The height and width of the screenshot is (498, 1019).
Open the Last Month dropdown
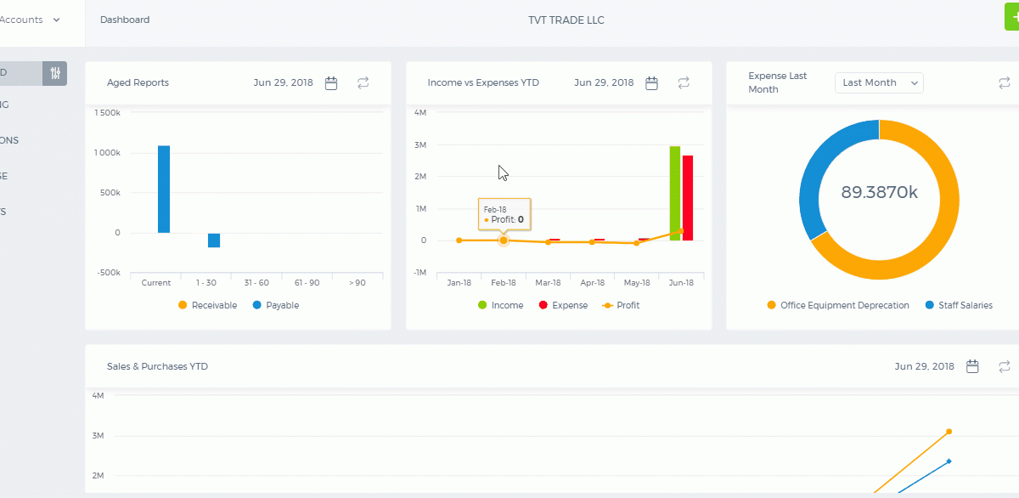pyautogui.click(x=879, y=82)
